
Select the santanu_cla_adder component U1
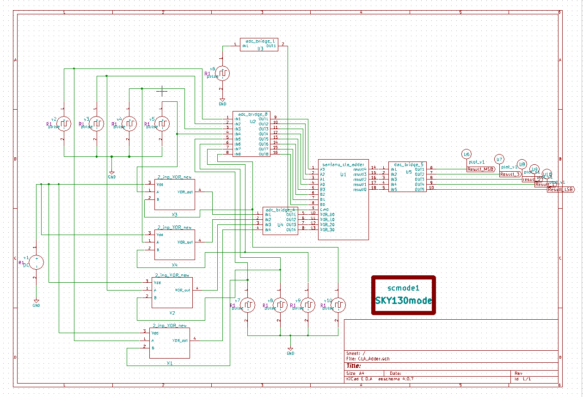[343, 199]
